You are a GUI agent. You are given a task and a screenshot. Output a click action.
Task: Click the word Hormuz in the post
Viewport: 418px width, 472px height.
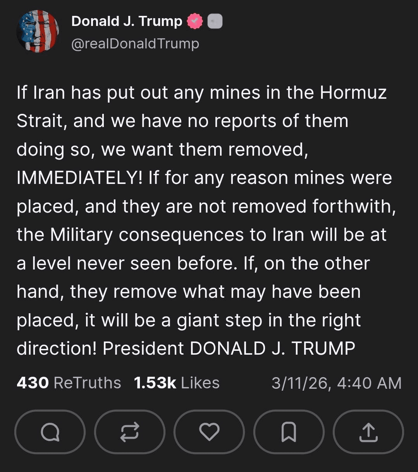tap(353, 93)
